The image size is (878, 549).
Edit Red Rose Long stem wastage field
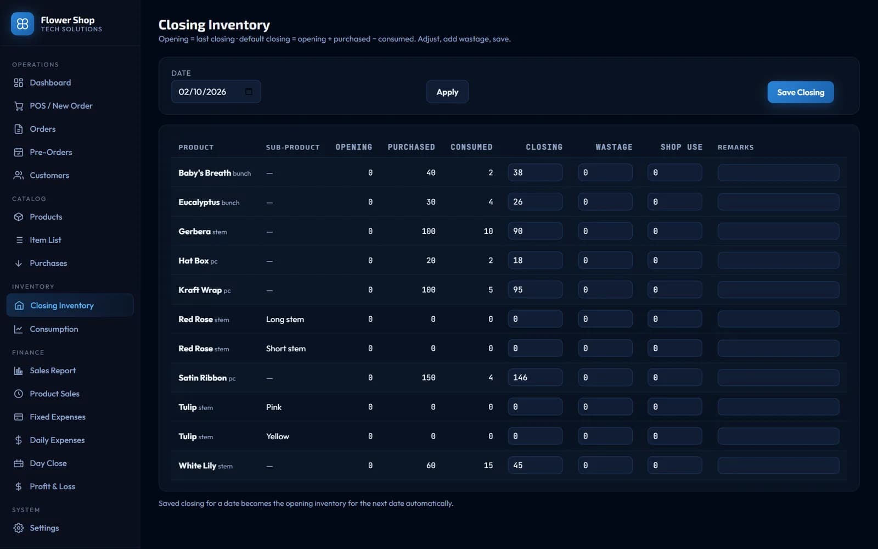tap(605, 319)
